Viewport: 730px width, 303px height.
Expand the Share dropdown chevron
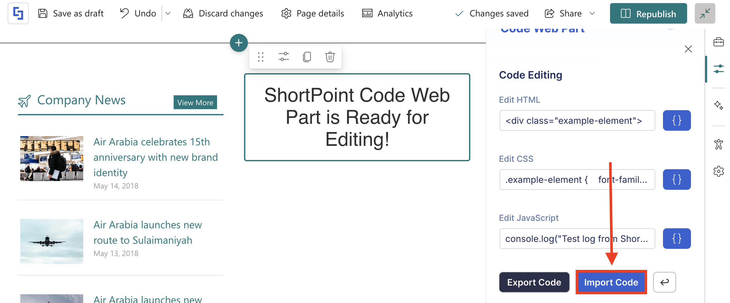592,13
